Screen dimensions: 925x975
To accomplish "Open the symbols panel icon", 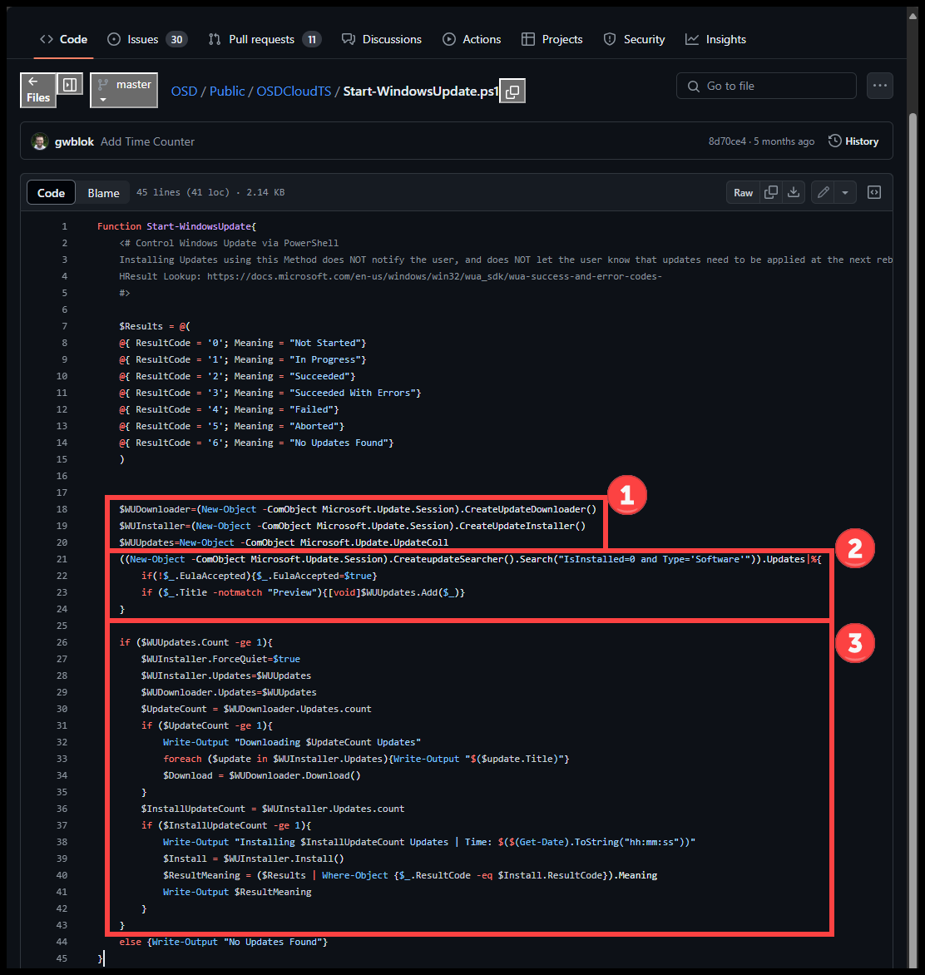I will click(874, 192).
